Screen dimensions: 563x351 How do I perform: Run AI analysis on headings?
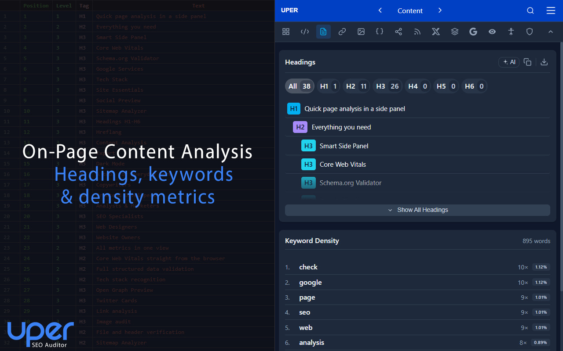508,62
